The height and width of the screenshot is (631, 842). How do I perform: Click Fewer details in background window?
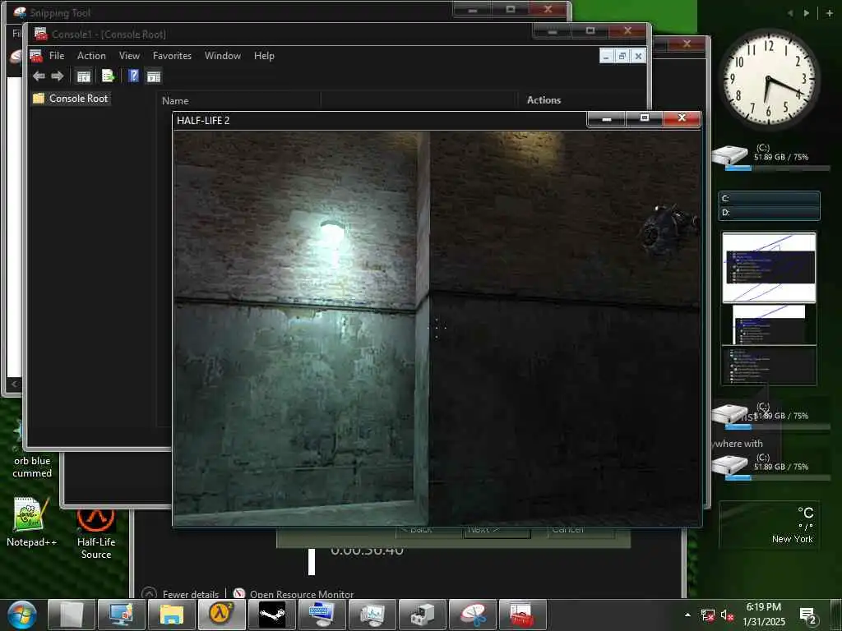[x=190, y=594]
